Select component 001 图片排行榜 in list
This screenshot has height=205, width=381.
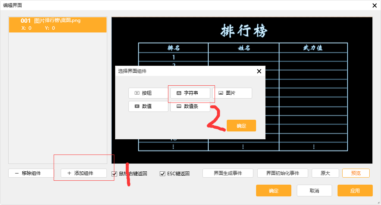(x=58, y=24)
